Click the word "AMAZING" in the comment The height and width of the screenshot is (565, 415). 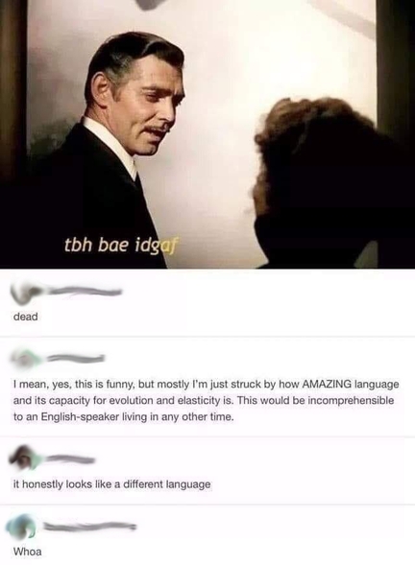[x=327, y=385]
